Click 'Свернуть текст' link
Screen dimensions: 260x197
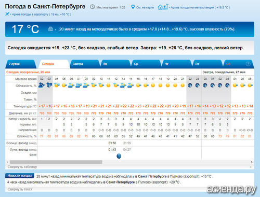coord(20,189)
